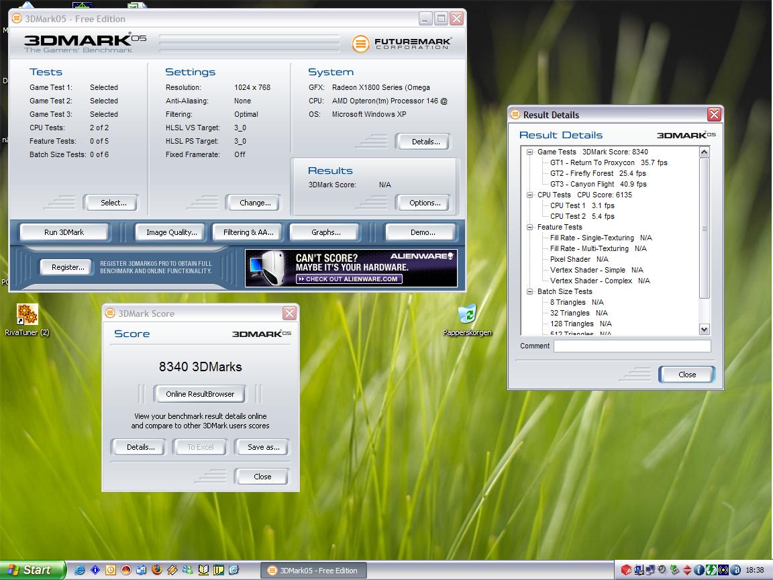Select the Vertex Shader - Simple row
This screenshot has width=773, height=580.
click(597, 271)
